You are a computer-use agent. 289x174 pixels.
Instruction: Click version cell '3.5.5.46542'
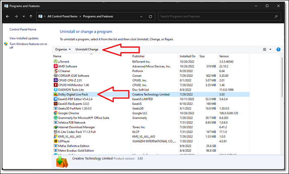(x=226, y=62)
